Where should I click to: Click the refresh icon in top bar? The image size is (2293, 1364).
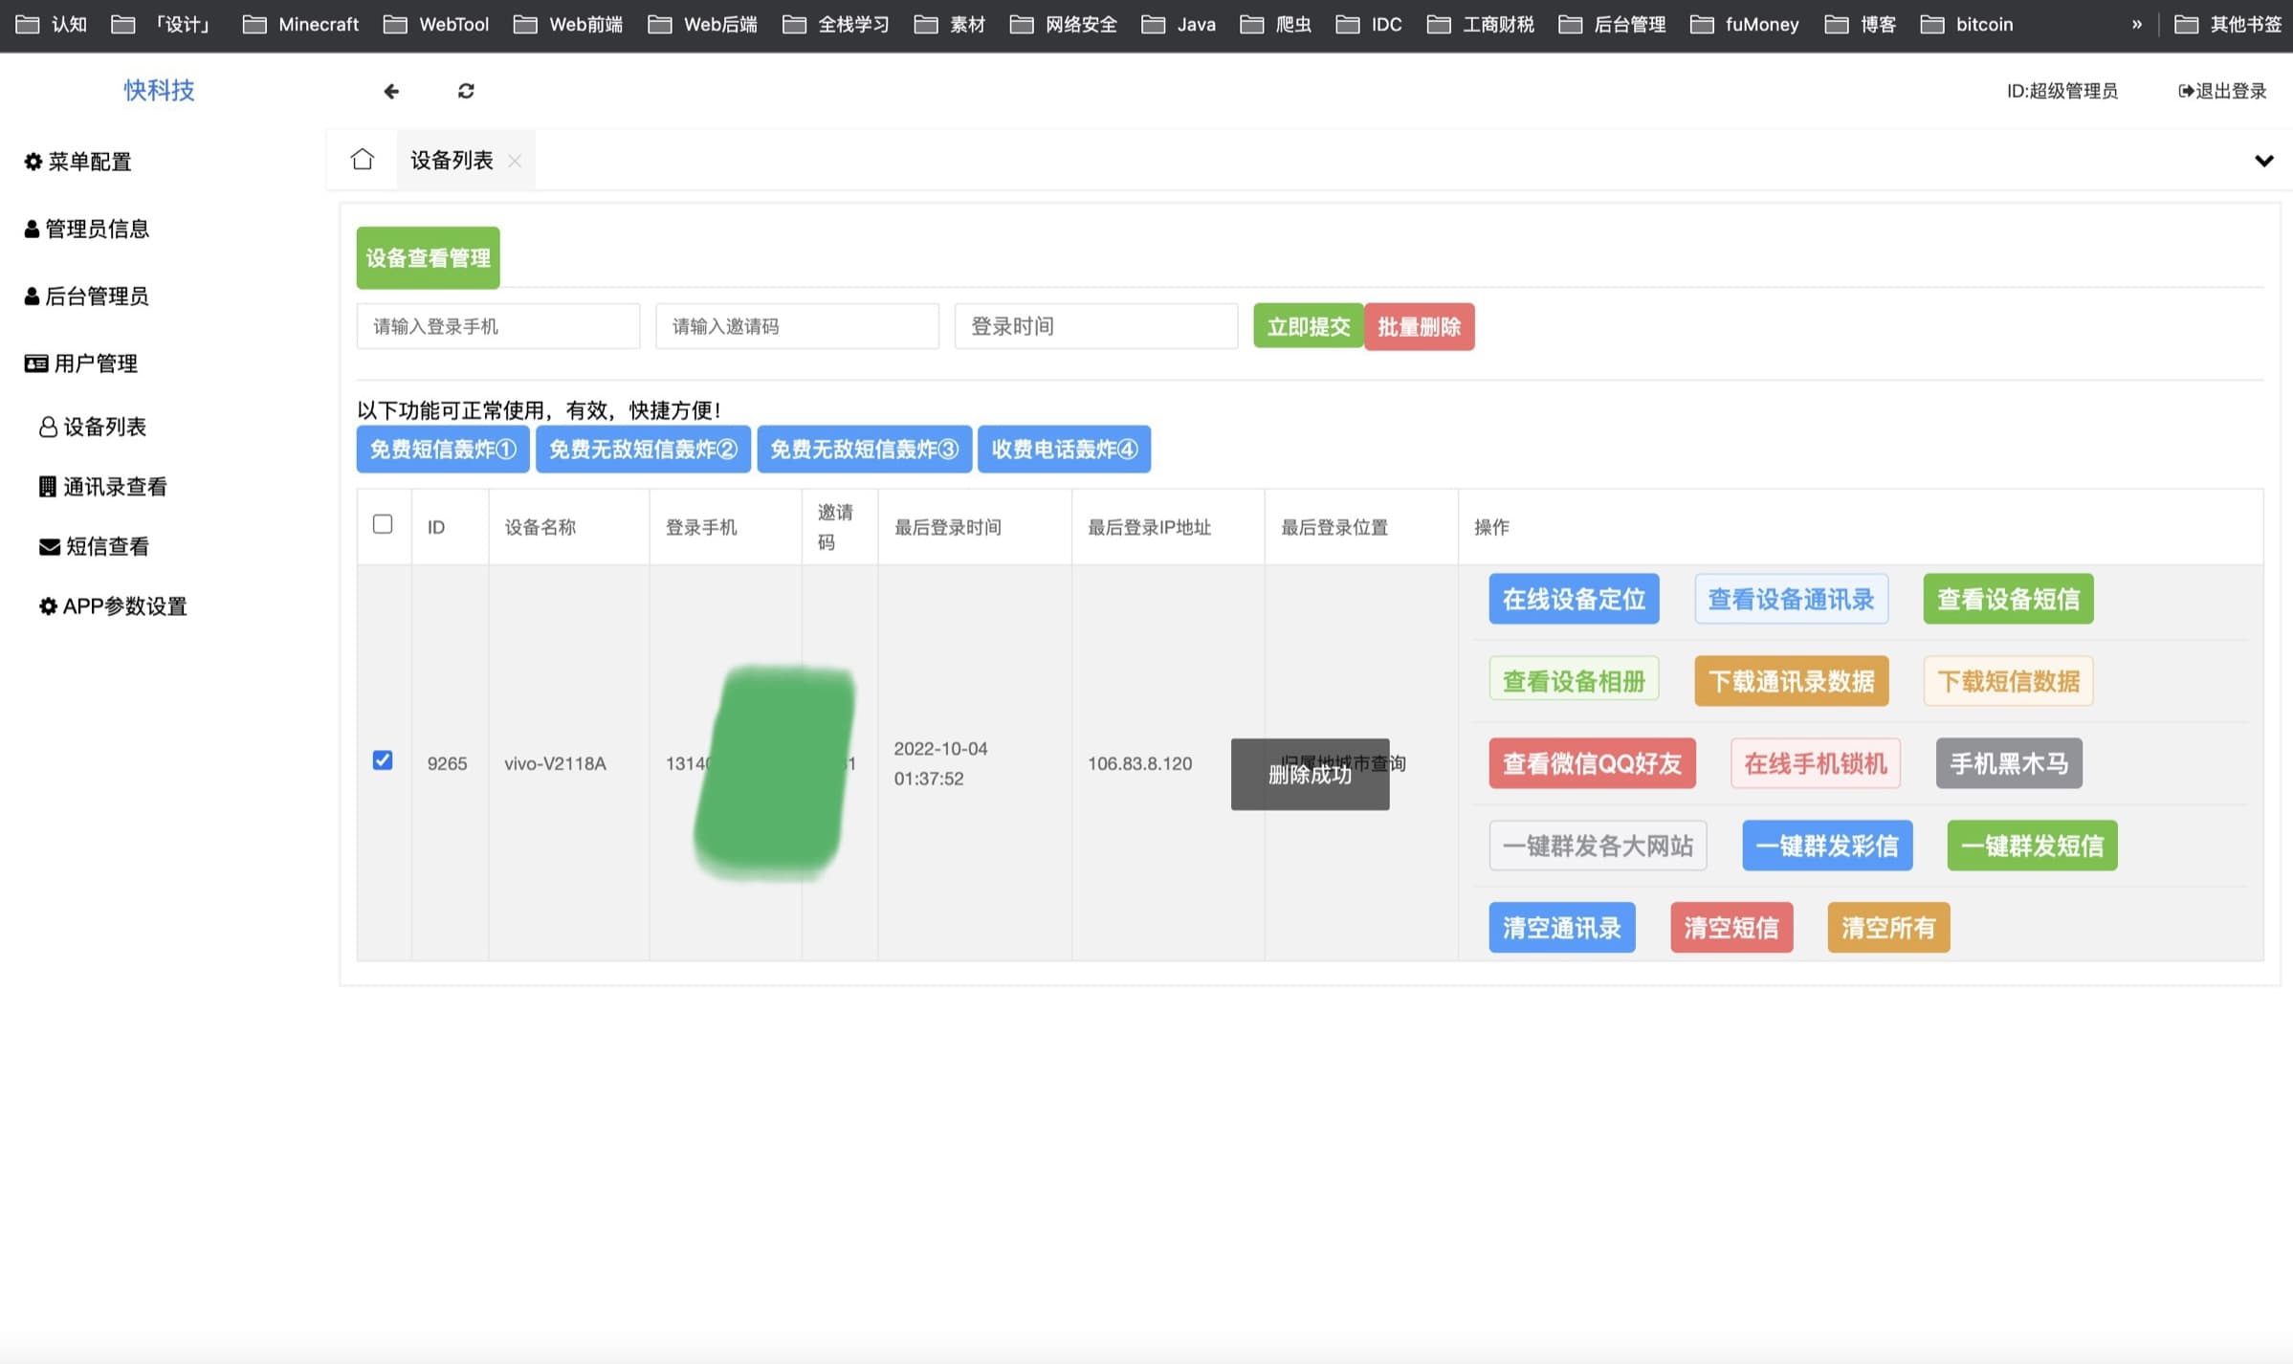coord(466,91)
